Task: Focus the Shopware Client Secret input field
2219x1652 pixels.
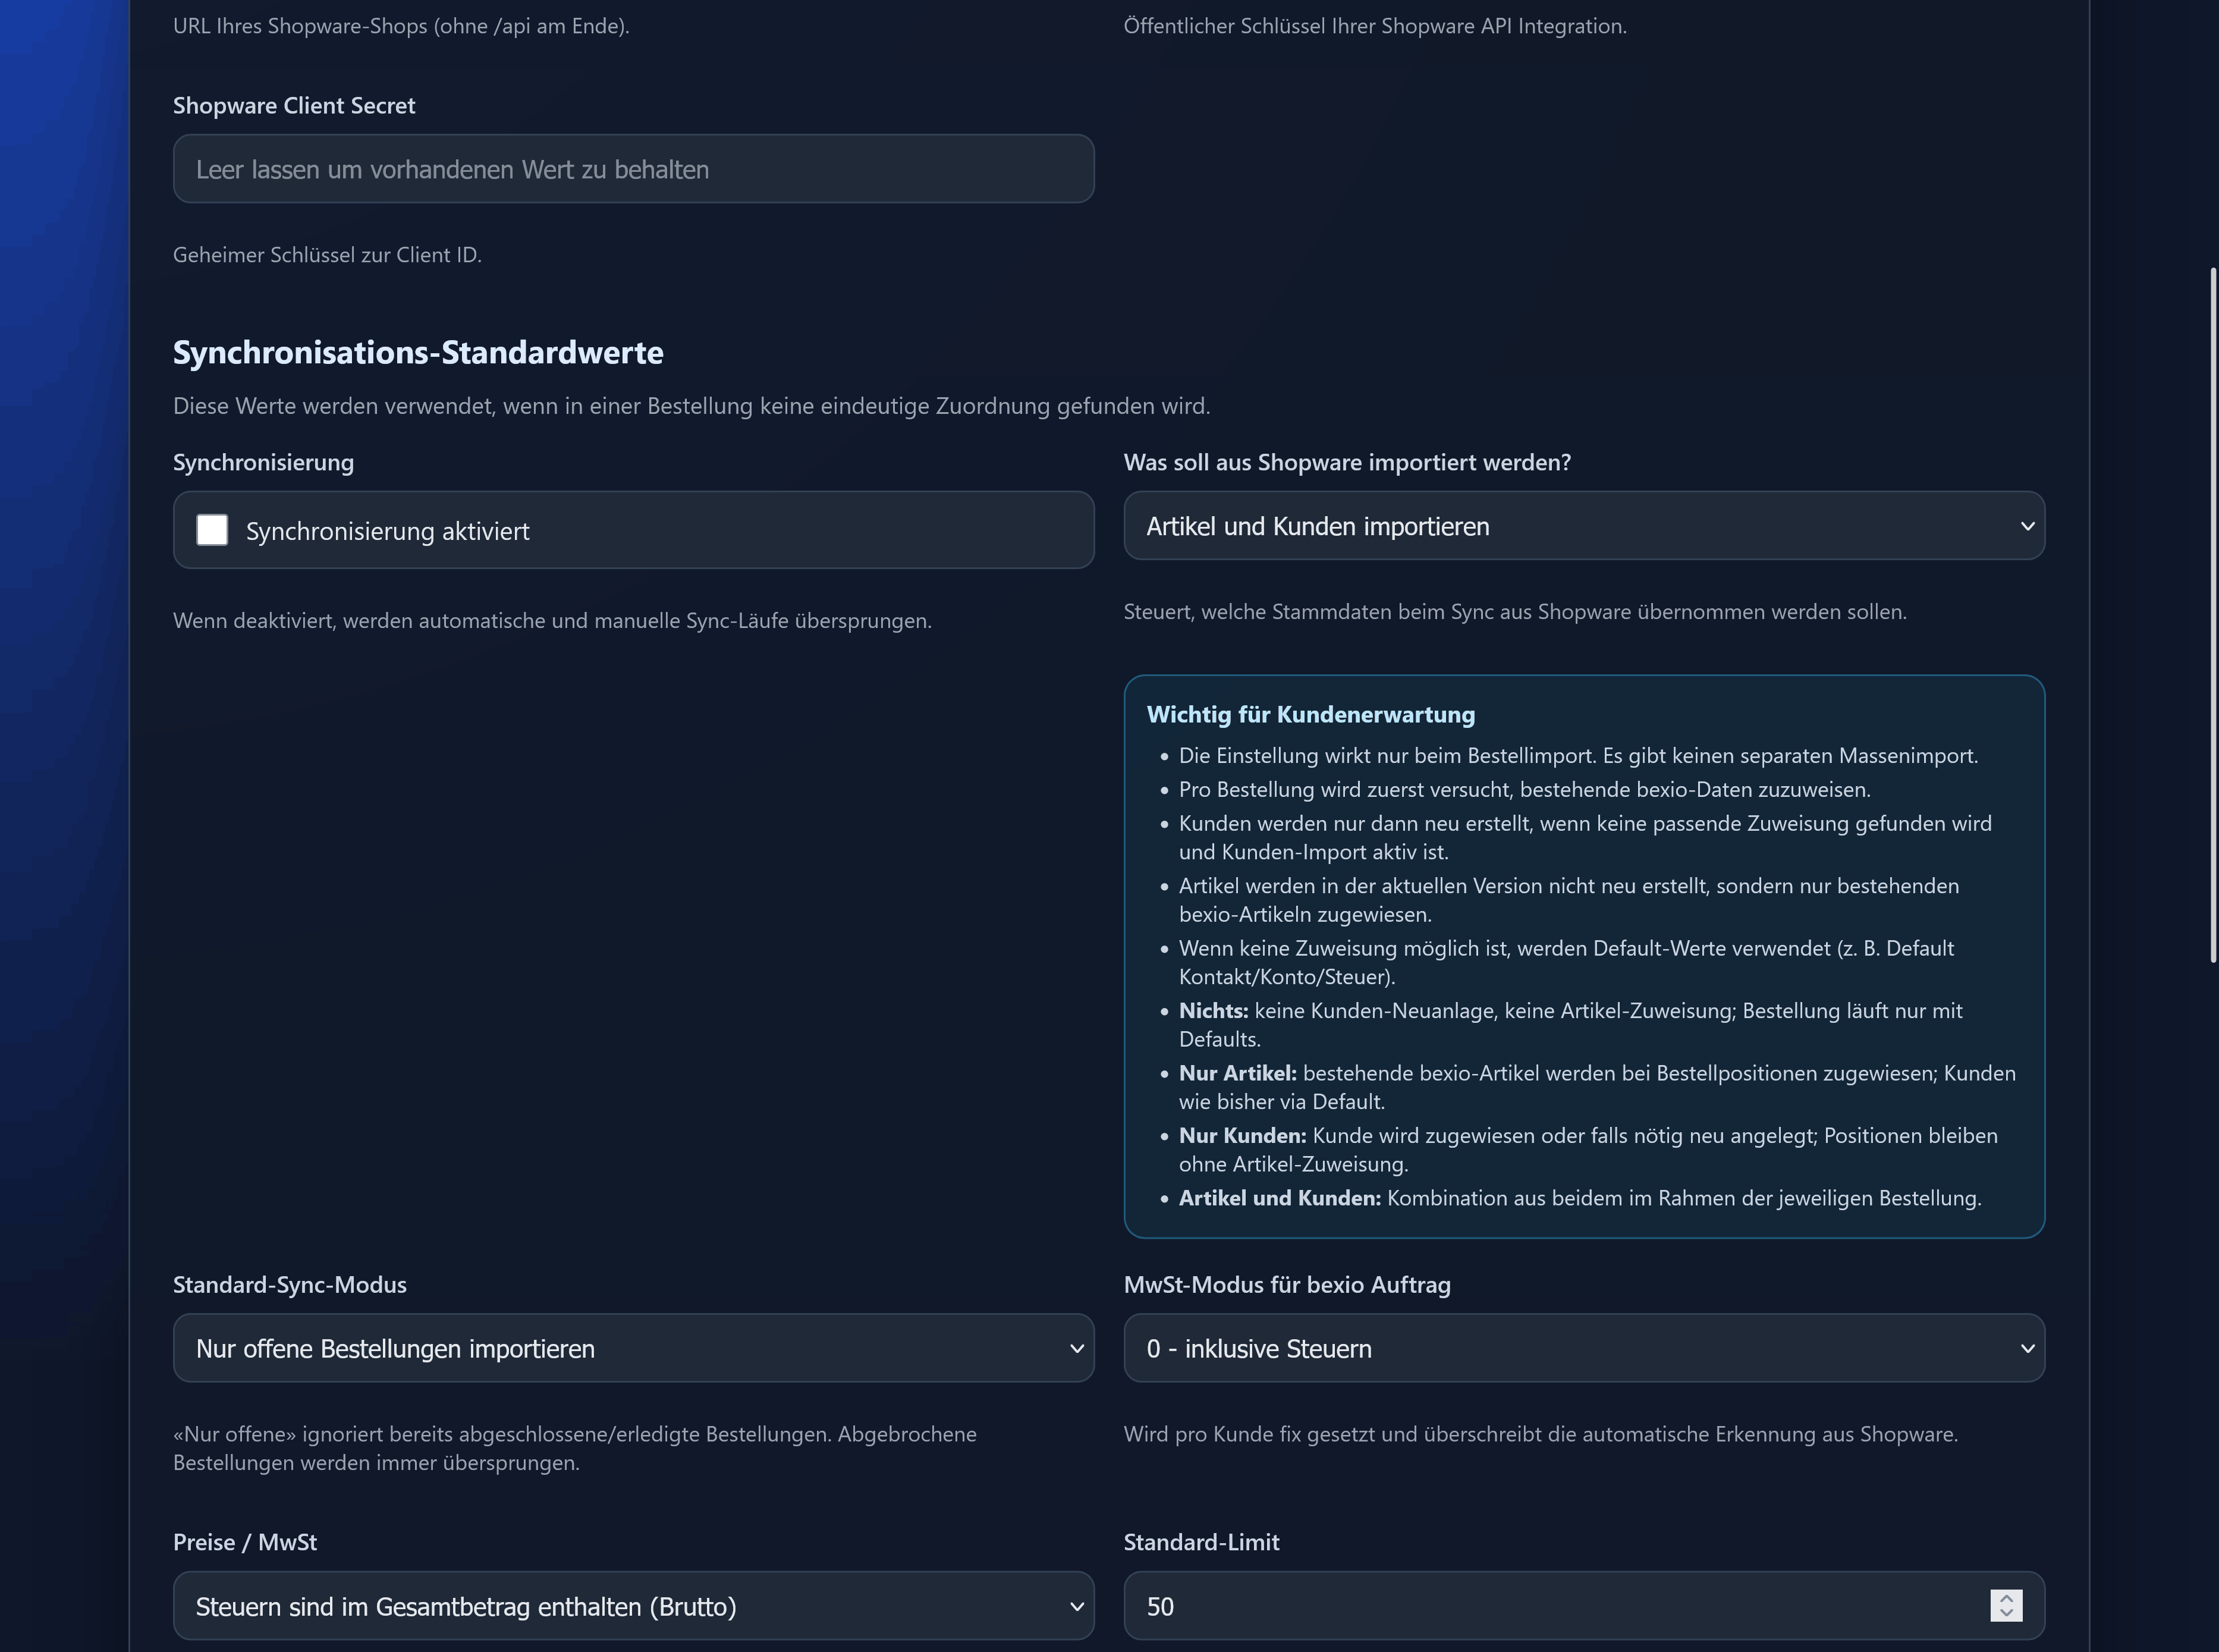Action: click(x=633, y=169)
